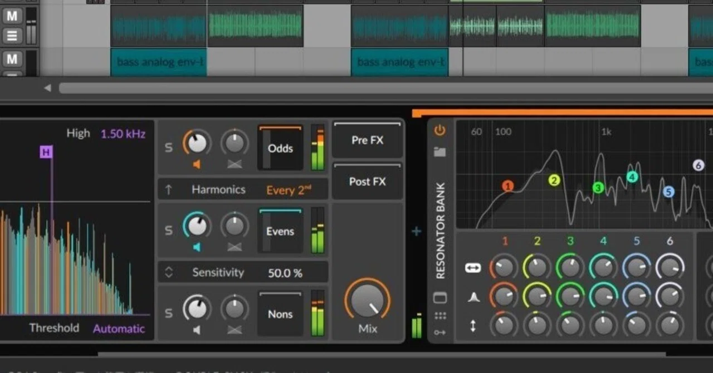Click the Nons pan knob
The height and width of the screenshot is (373, 713).
pyautogui.click(x=235, y=308)
